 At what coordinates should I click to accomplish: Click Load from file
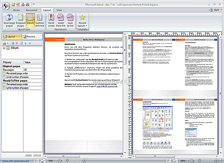61,20
